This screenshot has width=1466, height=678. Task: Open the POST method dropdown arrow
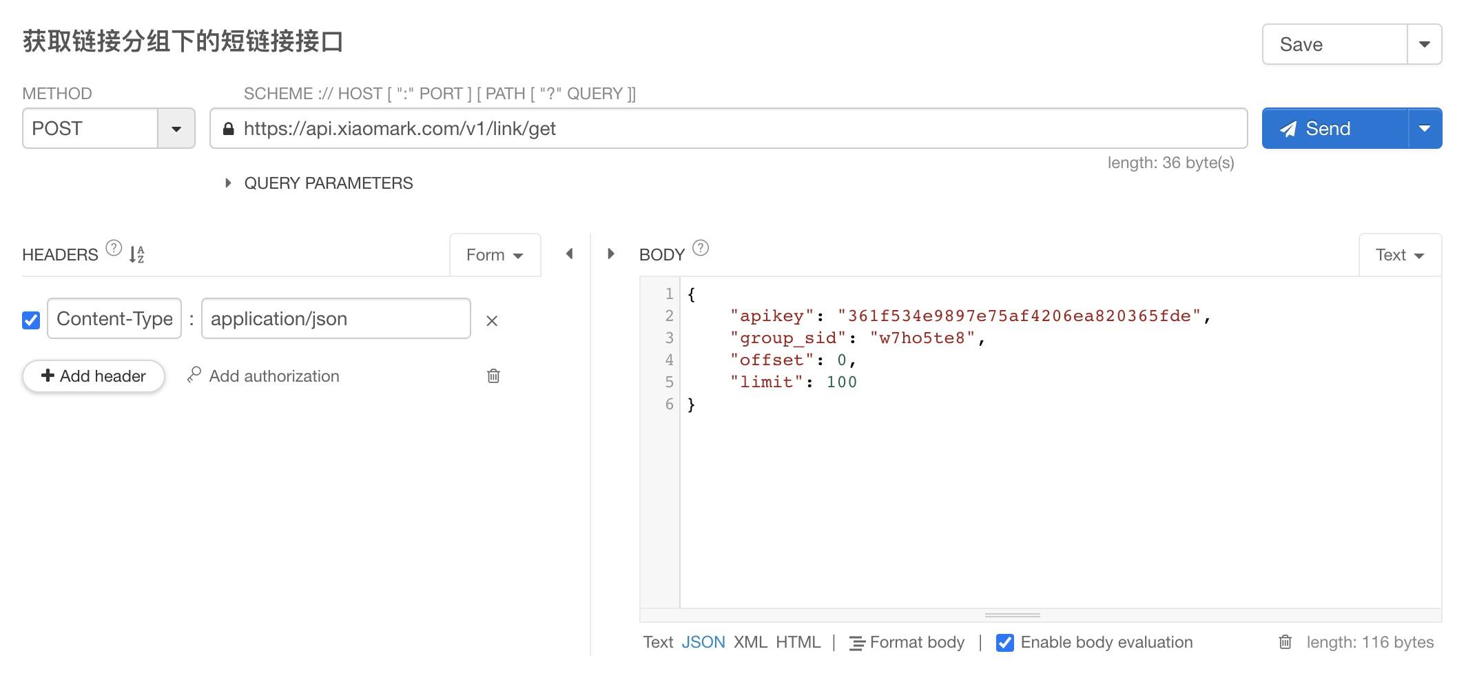[176, 129]
